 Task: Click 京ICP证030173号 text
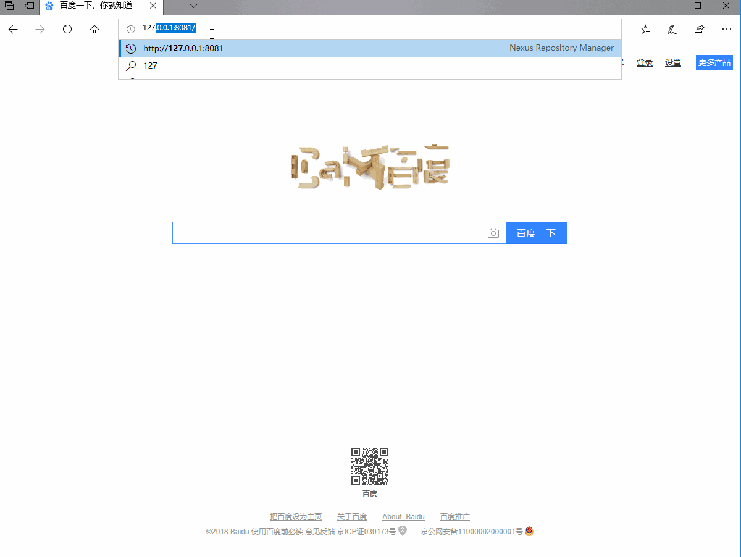366,531
